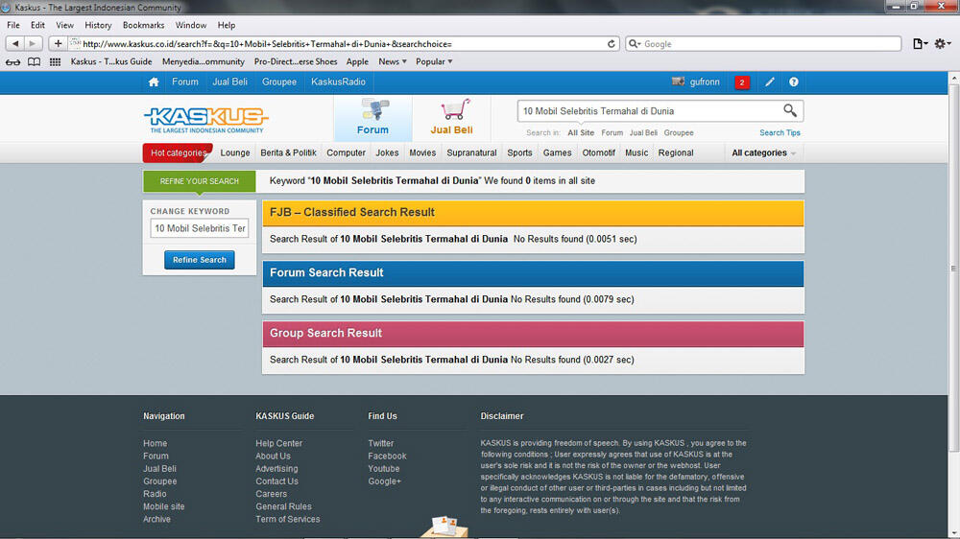Select Forum search scope
Viewport: 960px width, 539px height.
pyautogui.click(x=612, y=132)
